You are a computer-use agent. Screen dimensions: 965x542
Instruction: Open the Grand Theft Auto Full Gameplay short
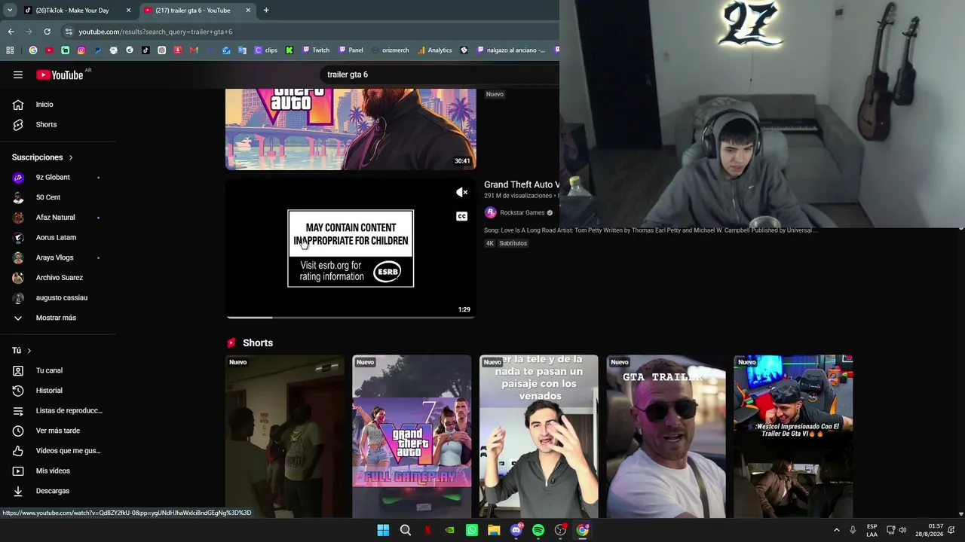(x=412, y=437)
